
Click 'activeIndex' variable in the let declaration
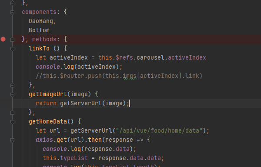click(x=69, y=58)
